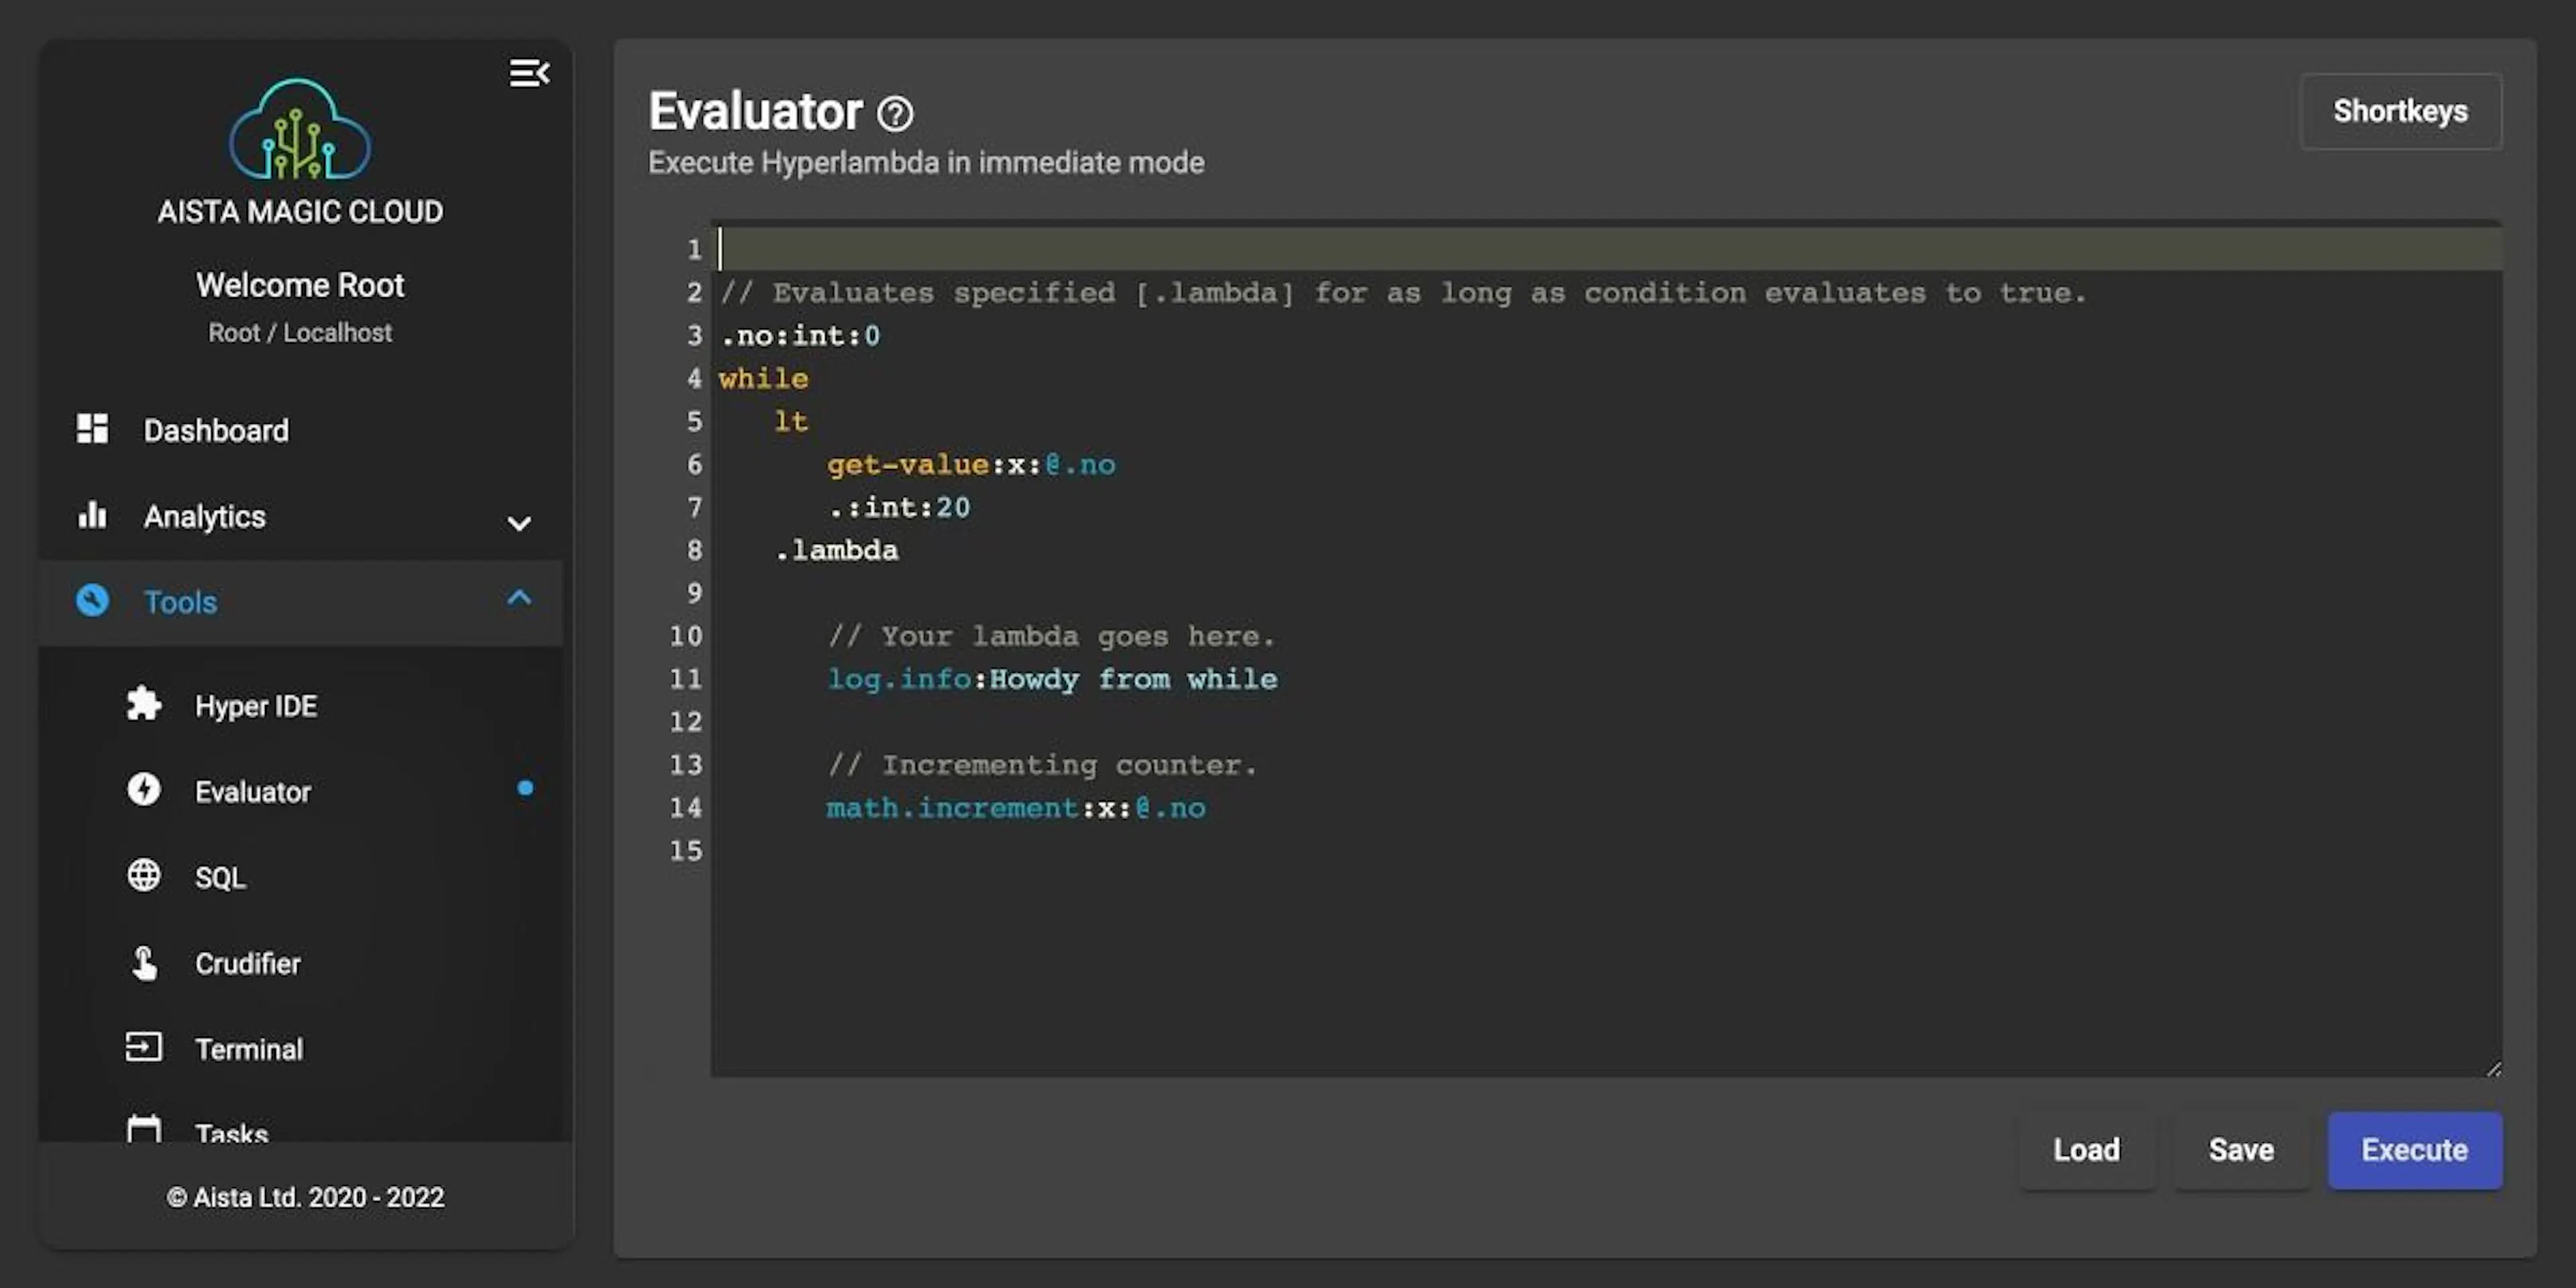Click the 'while' keyword on line 4

tap(764, 378)
